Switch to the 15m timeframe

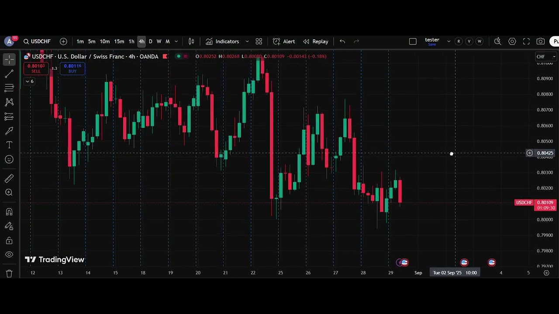coord(119,41)
